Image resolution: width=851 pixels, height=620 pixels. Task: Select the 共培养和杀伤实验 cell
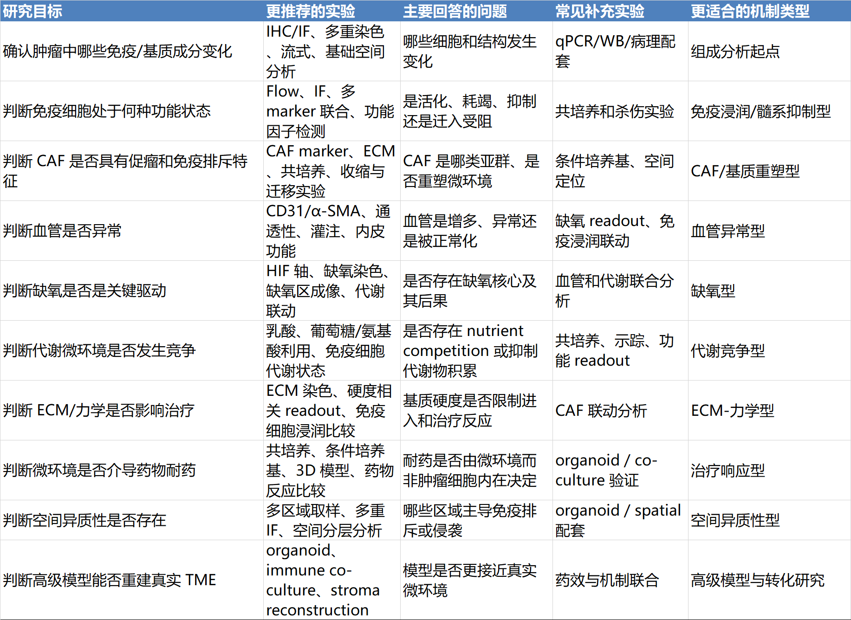click(x=614, y=111)
